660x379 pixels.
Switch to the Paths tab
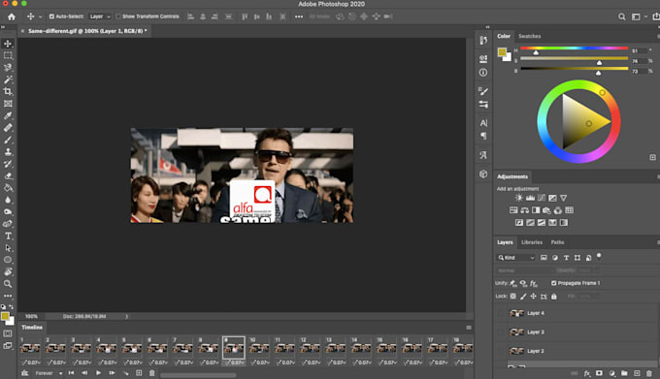[557, 242]
